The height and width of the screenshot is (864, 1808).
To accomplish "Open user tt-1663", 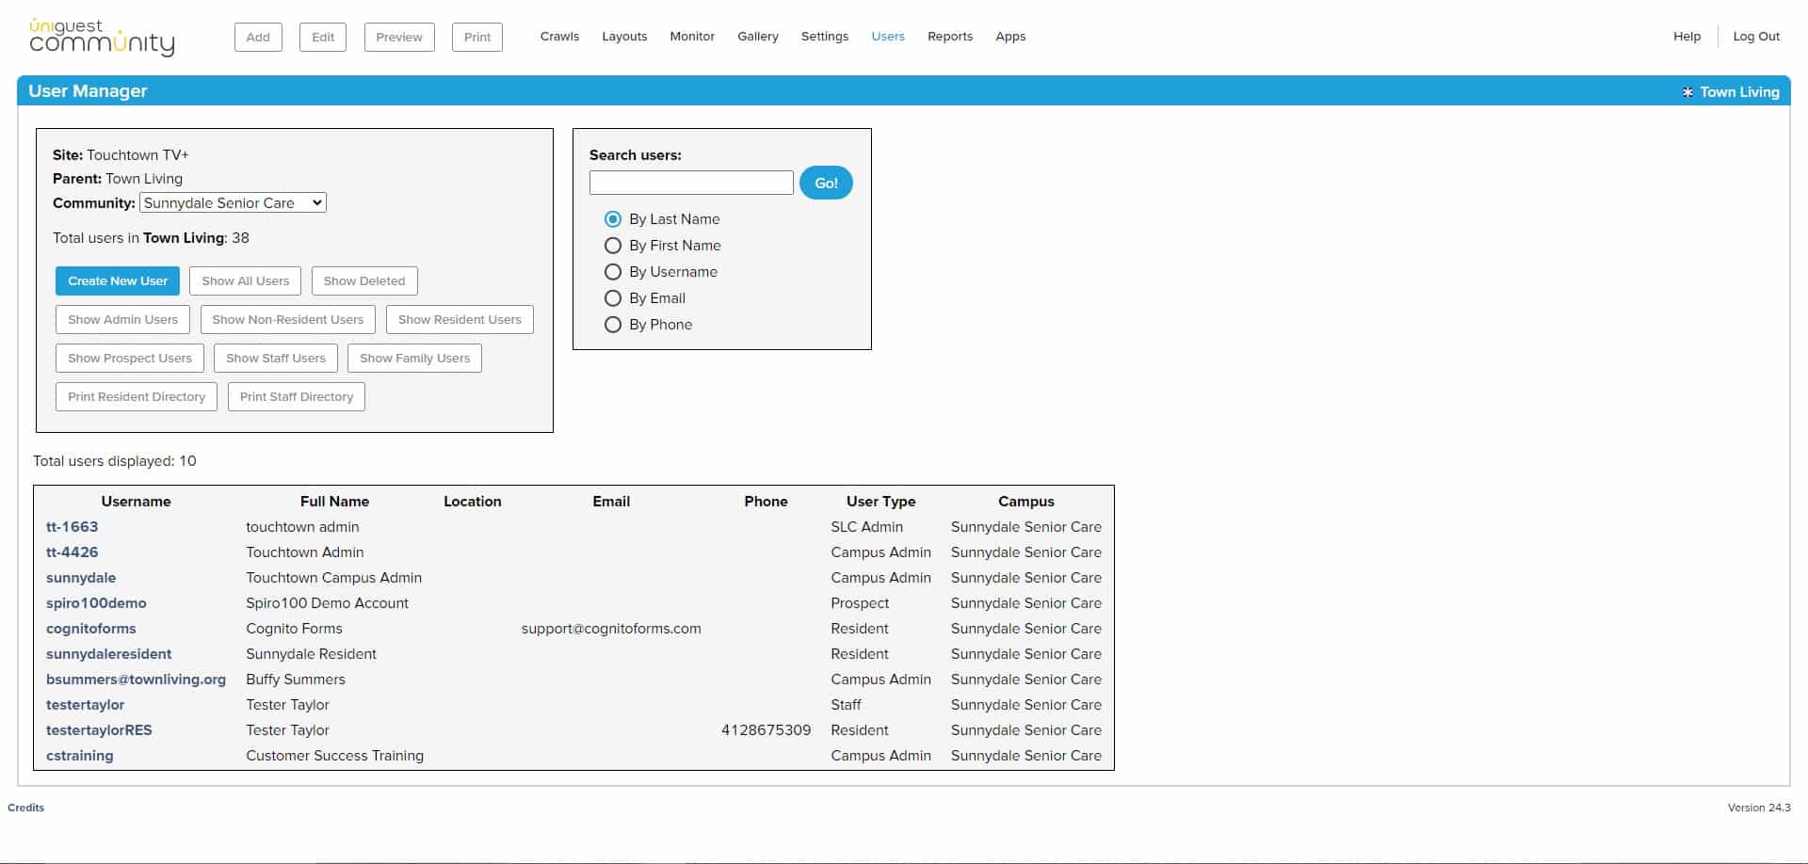I will 73,527.
